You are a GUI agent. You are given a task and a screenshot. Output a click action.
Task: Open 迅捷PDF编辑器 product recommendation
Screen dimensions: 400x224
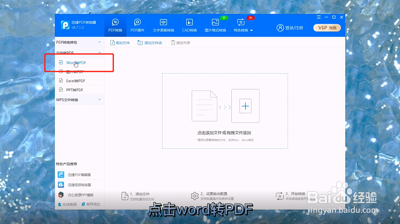[x=79, y=175]
